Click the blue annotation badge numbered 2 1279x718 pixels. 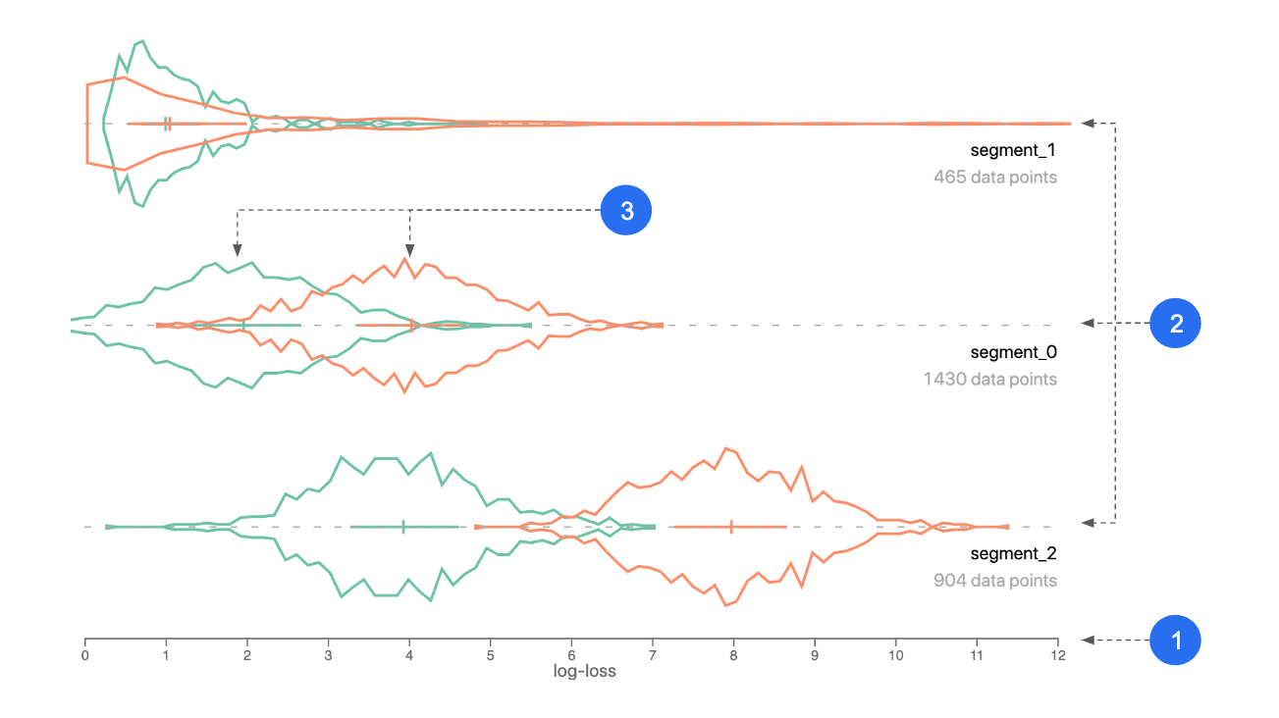click(1175, 324)
